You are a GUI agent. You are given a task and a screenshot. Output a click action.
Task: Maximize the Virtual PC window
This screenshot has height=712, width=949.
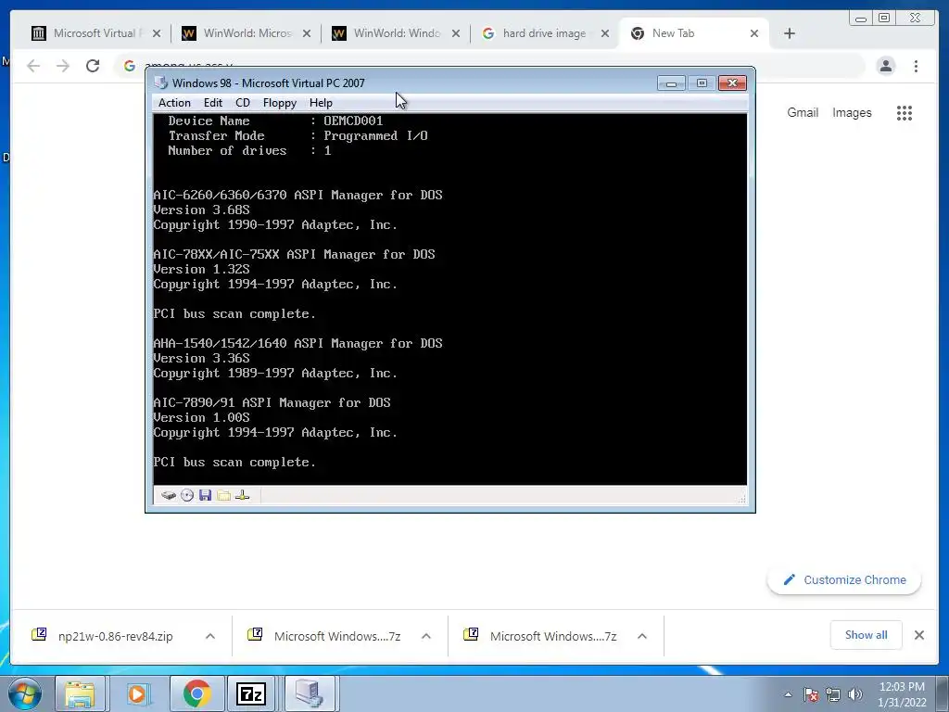click(702, 83)
